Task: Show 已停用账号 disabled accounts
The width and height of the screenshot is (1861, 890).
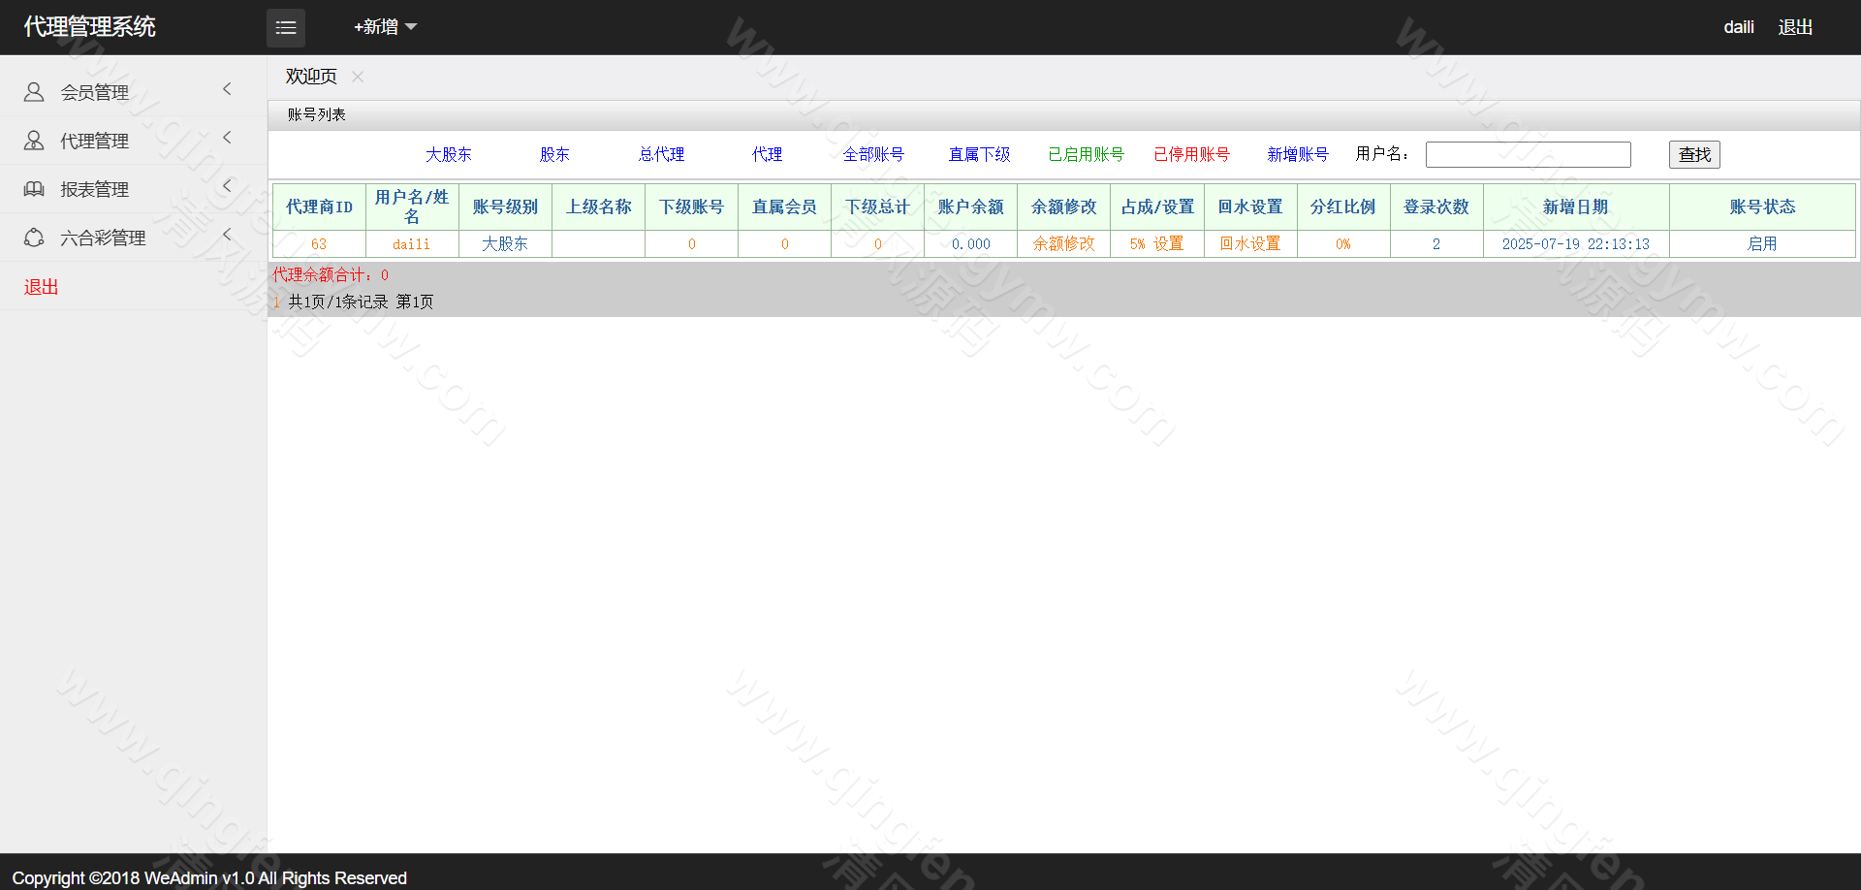Action: (1191, 154)
